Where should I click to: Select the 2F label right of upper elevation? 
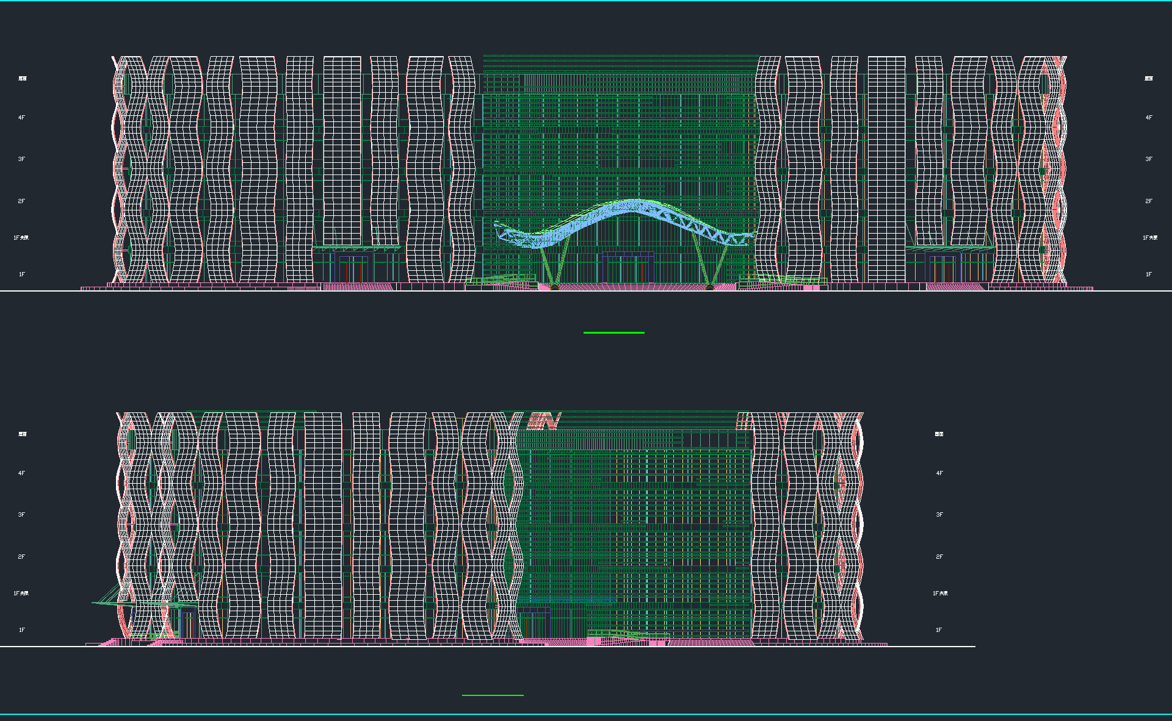click(1149, 201)
